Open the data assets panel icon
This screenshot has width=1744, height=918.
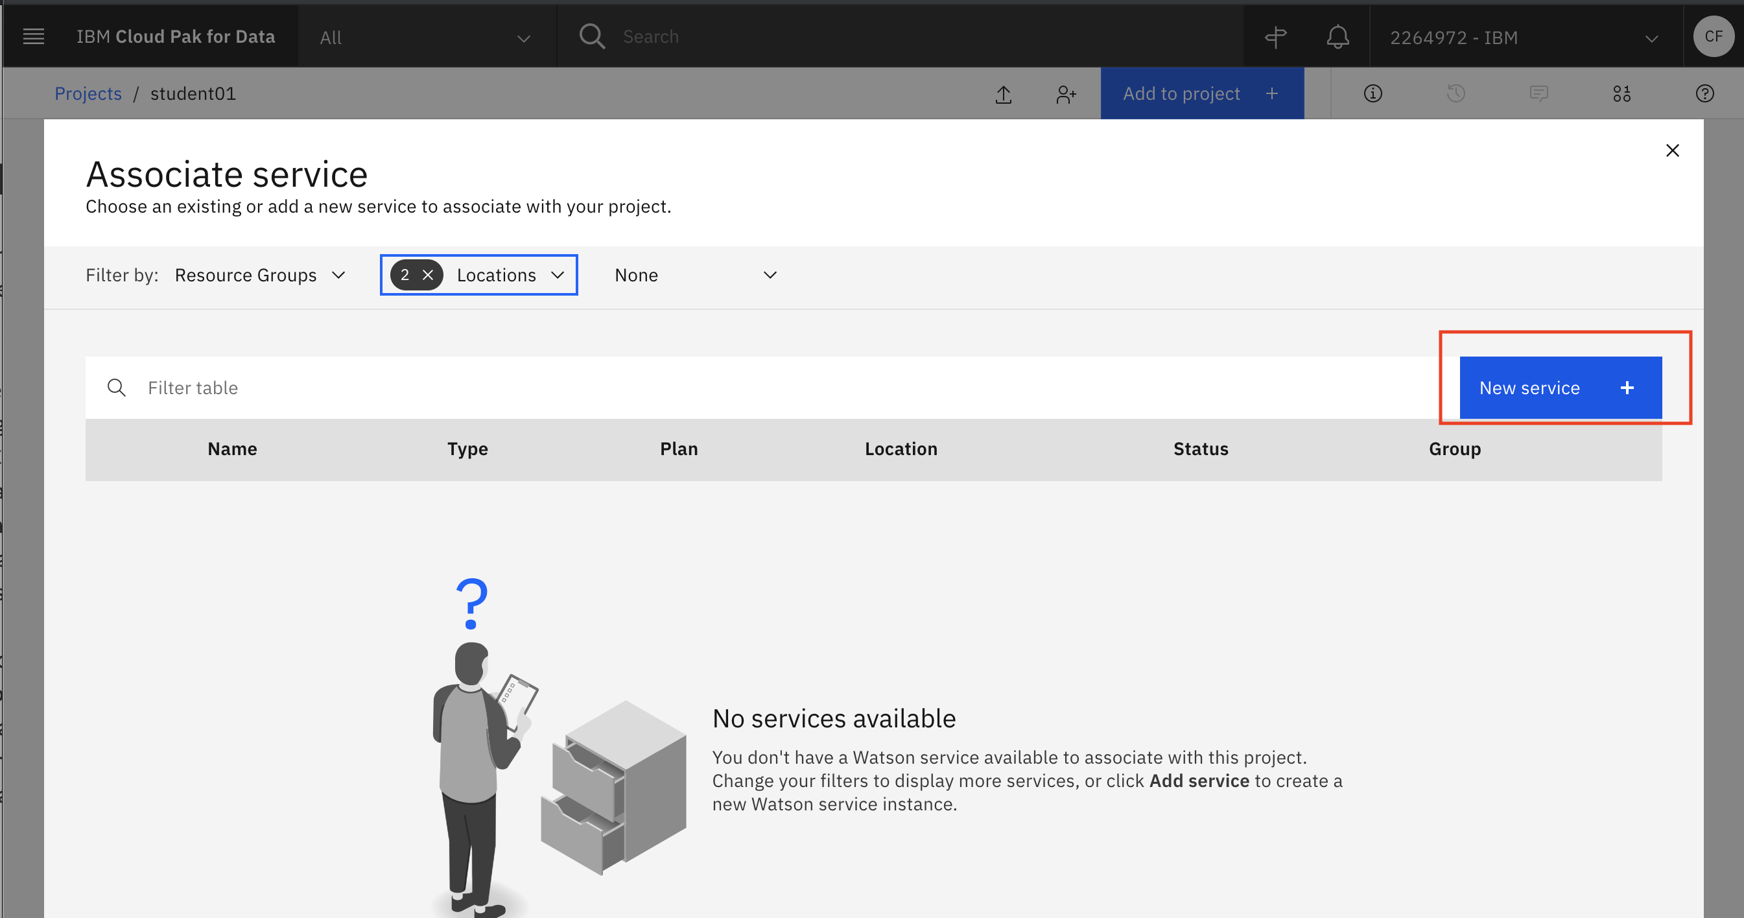(x=1621, y=93)
